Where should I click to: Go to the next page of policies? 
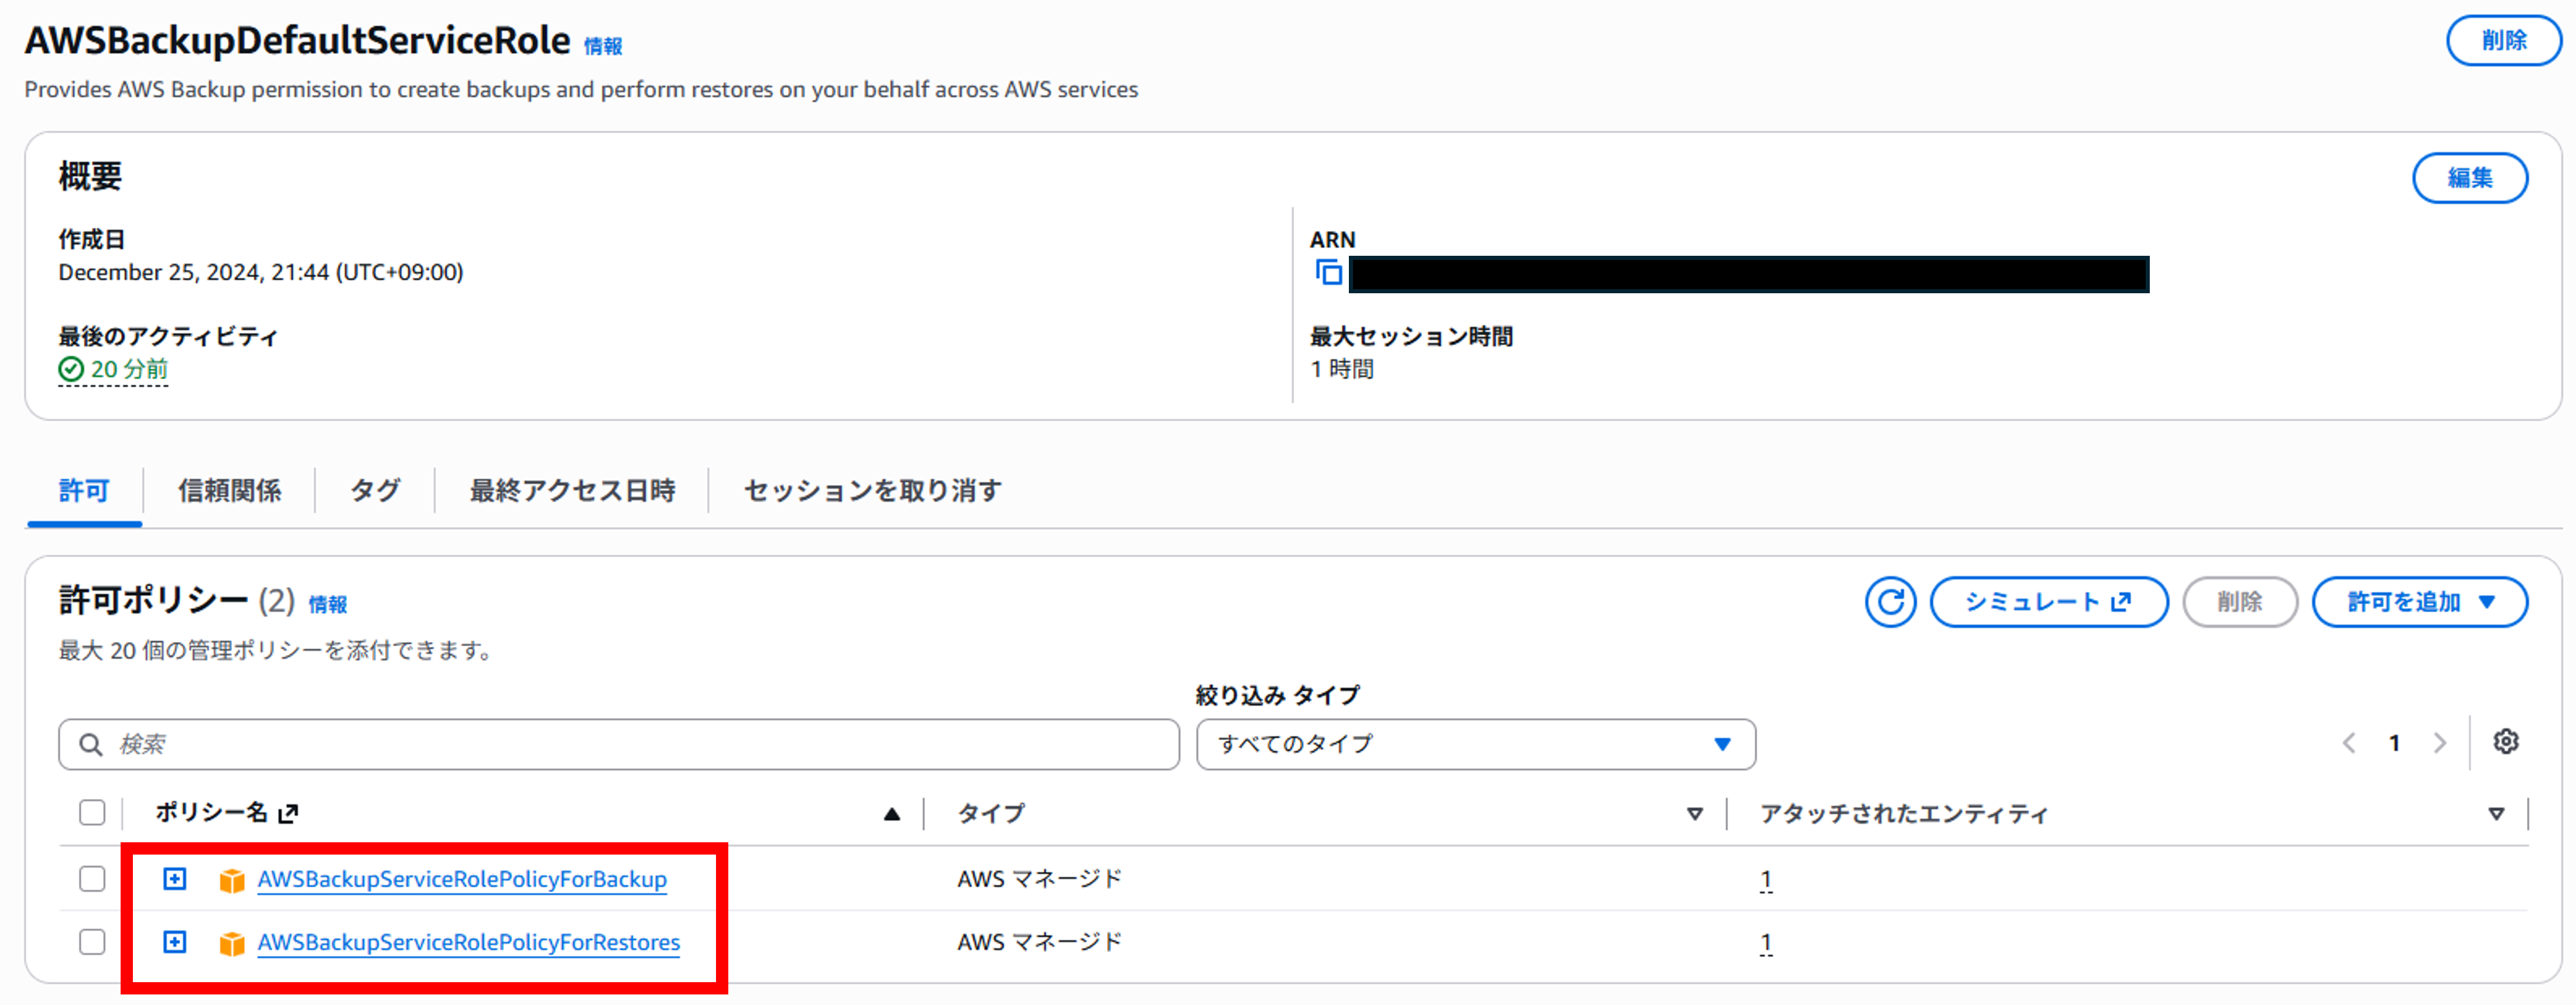pos(2440,743)
